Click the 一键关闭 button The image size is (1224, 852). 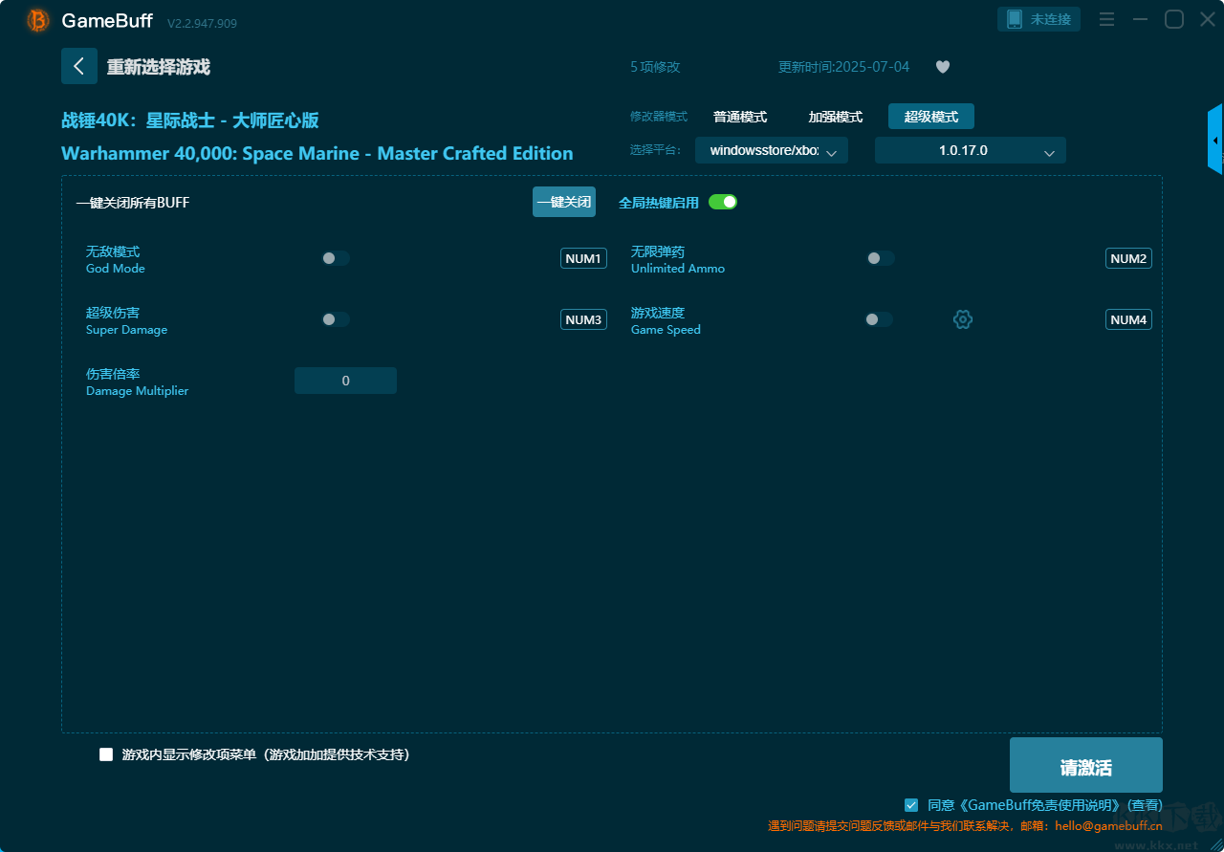(x=564, y=202)
